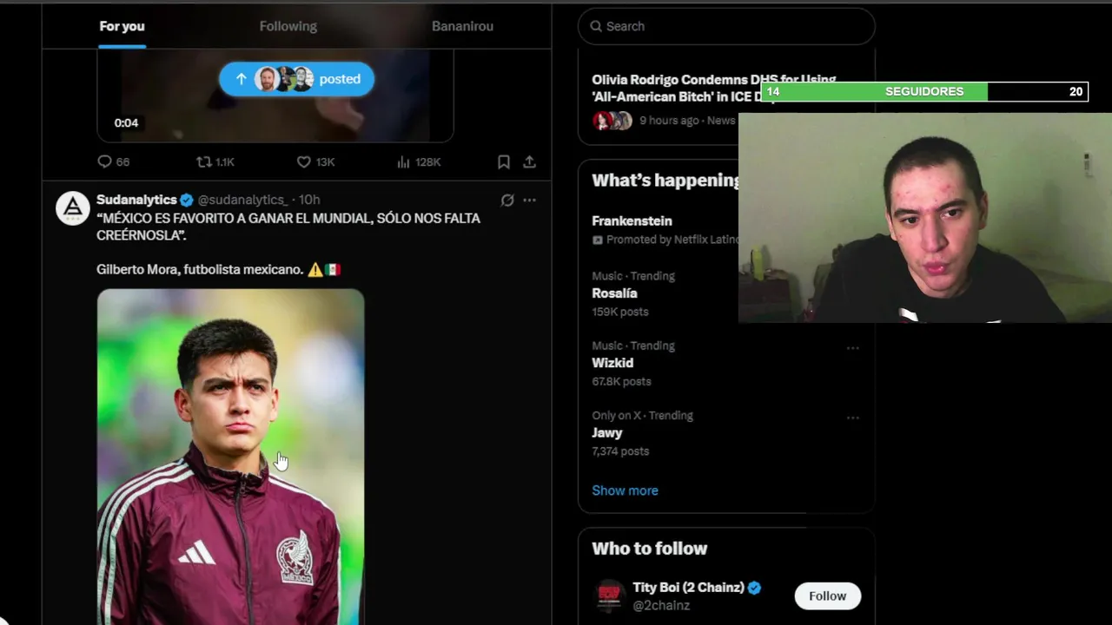This screenshot has height=625, width=1112.
Task: Click avatars beside Olivia Rodrigo news item
Action: coord(612,121)
